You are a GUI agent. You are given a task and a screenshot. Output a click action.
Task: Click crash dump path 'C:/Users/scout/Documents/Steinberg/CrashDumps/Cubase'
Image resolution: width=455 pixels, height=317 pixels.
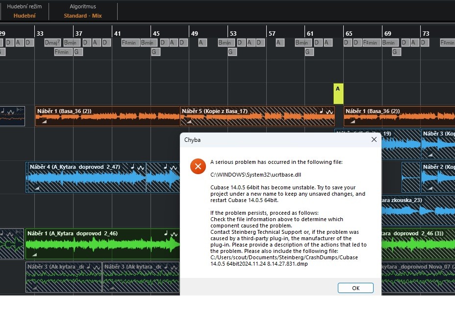pyautogui.click(x=284, y=257)
